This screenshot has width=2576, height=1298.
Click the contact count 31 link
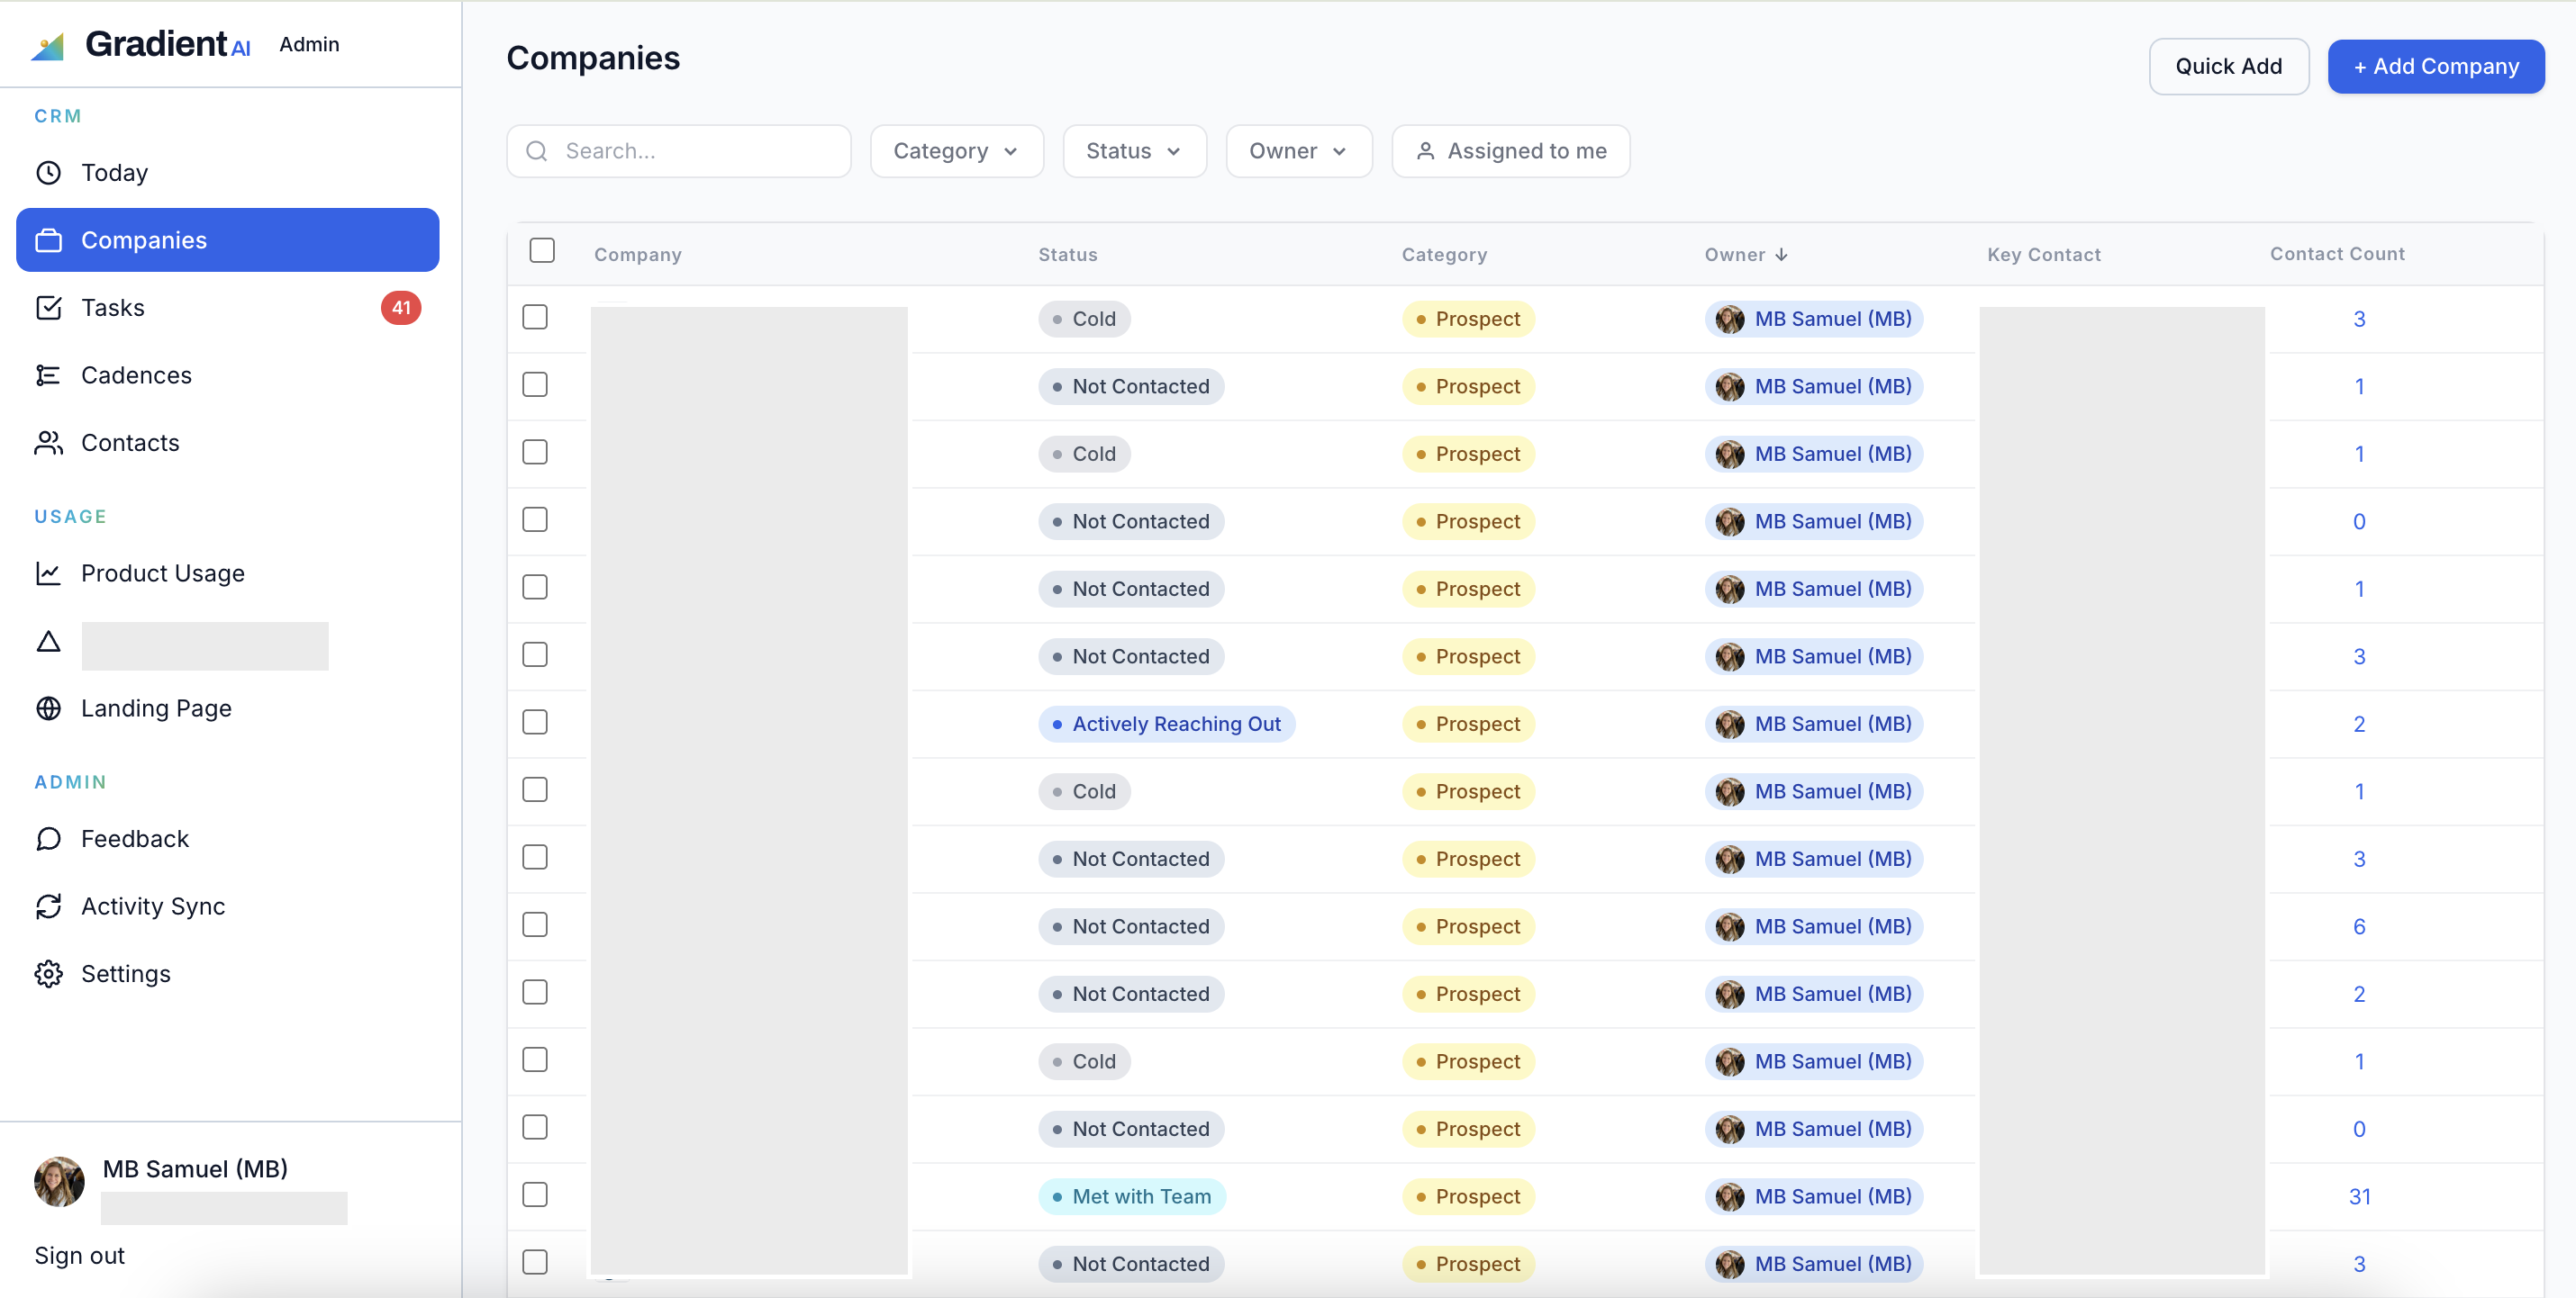click(x=2359, y=1197)
